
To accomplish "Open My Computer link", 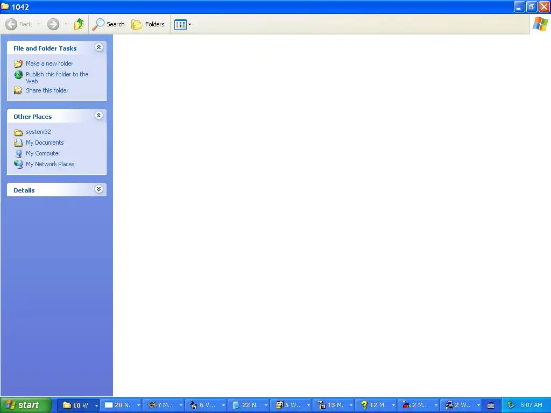I will pyautogui.click(x=43, y=153).
